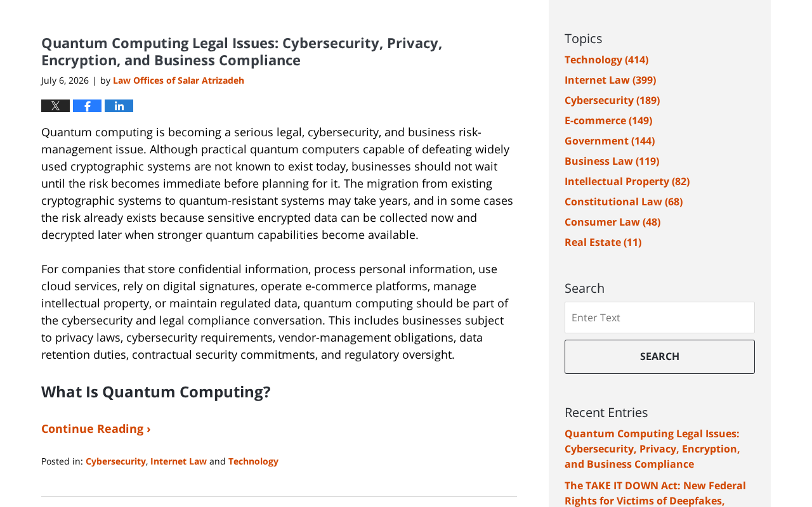The height and width of the screenshot is (507, 812).
Task: Open Cybersecurity category under Posted in
Action: (x=115, y=461)
